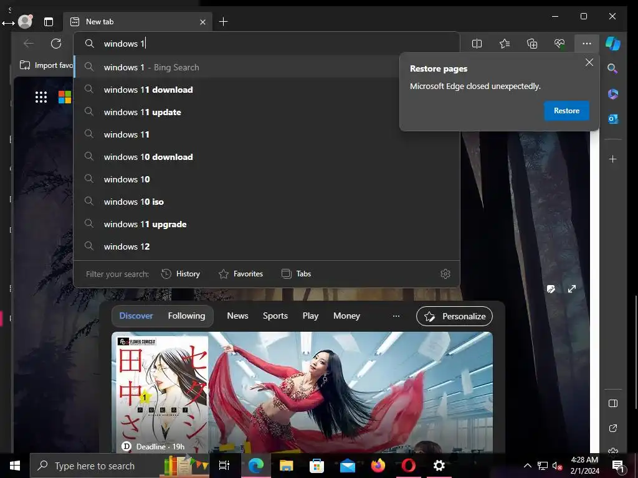Select the 'windows 11 download' suggestion
Screen dimensions: 638x478
(237, 90)
